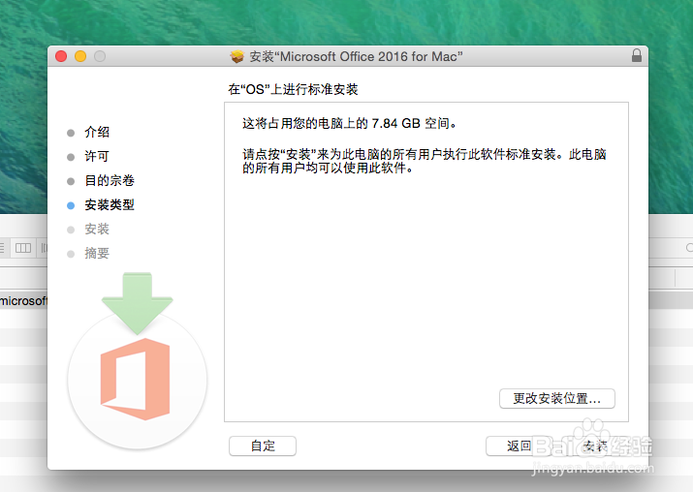Click the 自定 customize button
The image size is (693, 492).
[263, 446]
